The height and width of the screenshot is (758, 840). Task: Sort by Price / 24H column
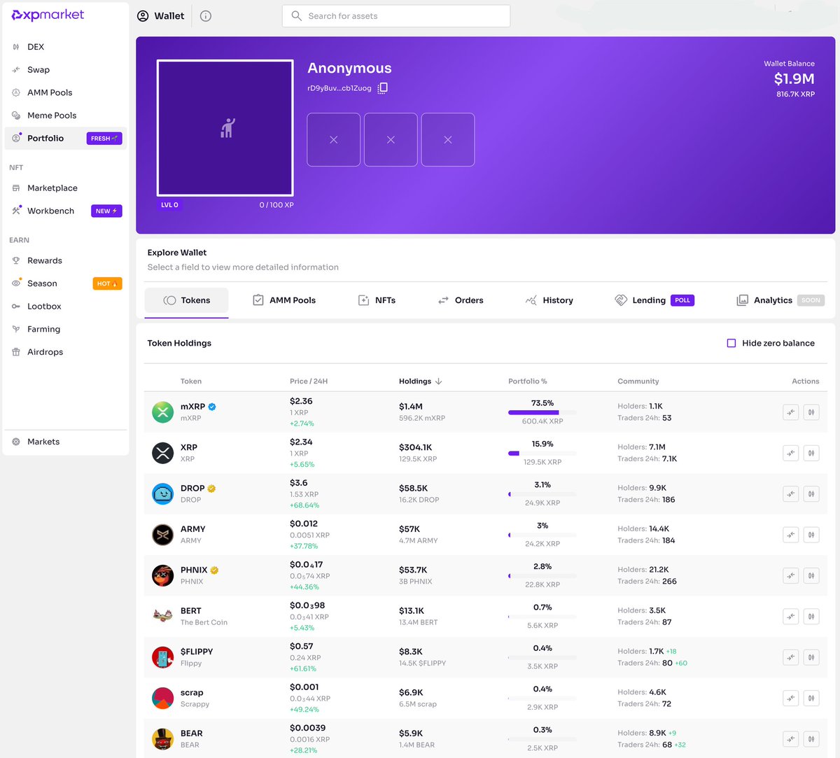[x=309, y=381]
